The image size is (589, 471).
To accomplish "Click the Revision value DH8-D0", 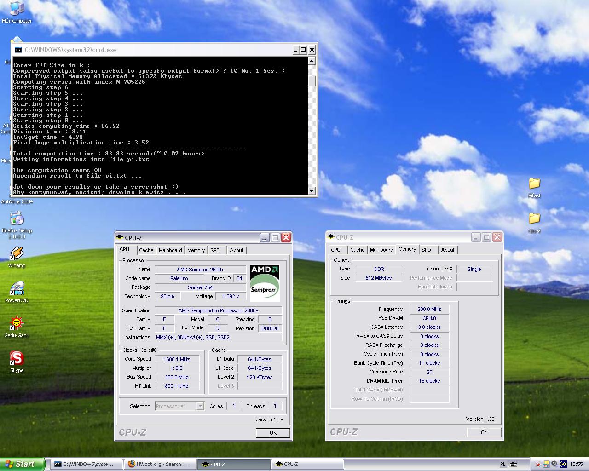I will click(x=270, y=328).
